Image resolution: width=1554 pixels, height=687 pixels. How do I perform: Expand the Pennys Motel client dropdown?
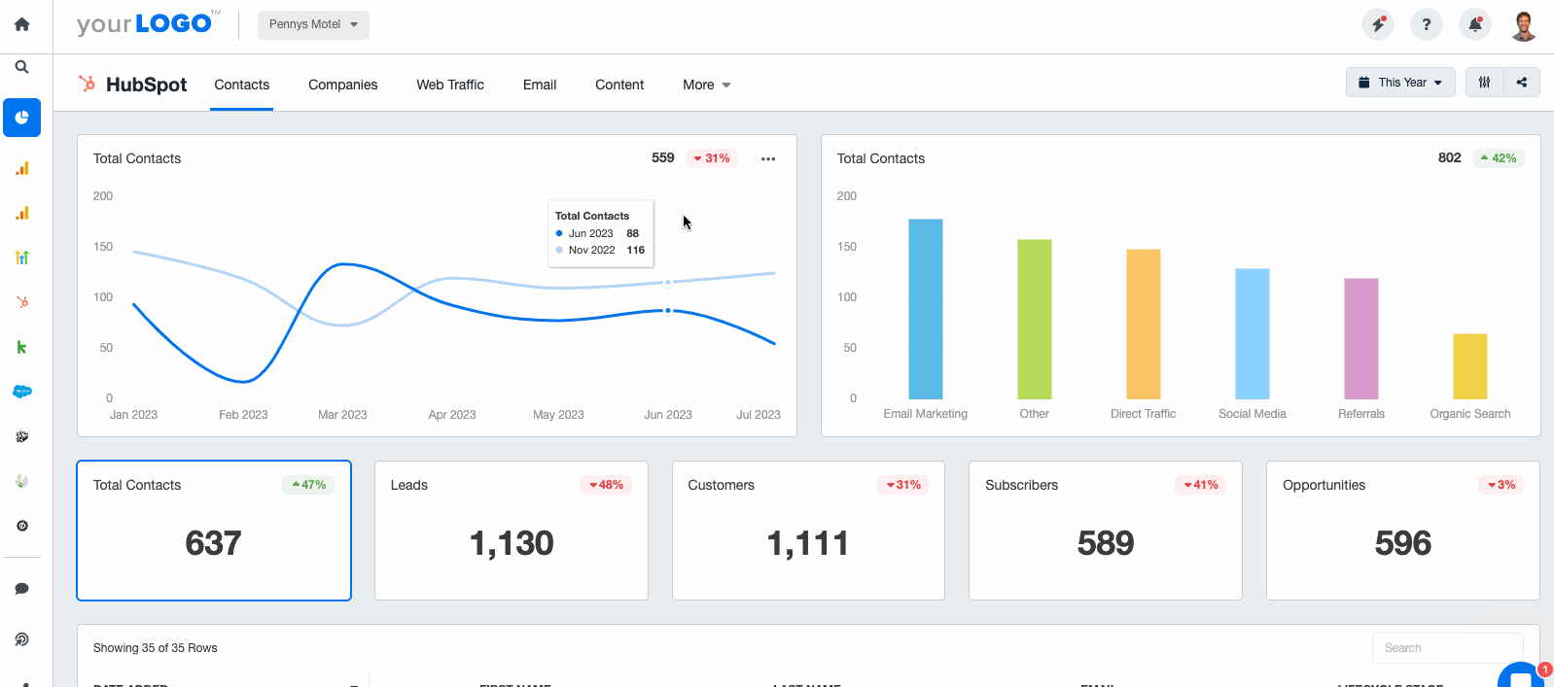pos(313,24)
